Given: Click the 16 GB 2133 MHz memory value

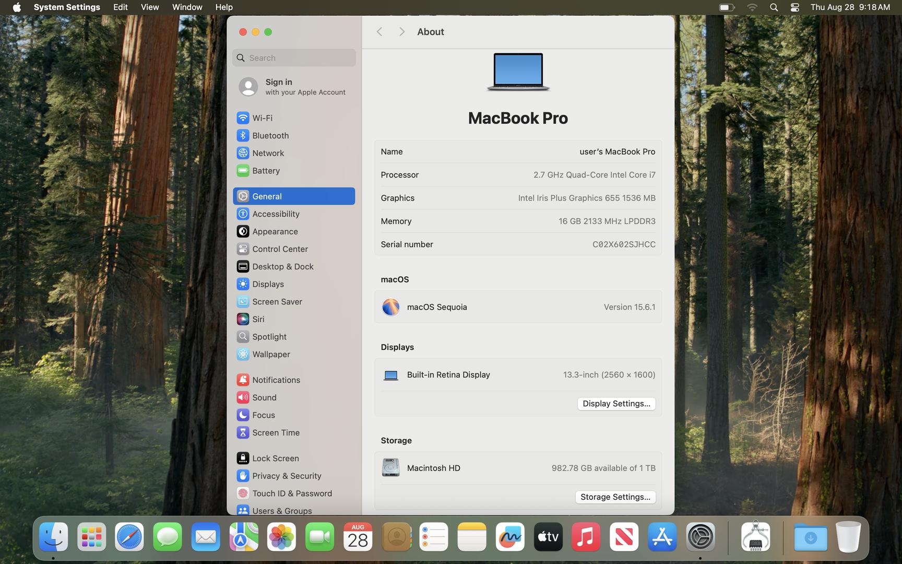Looking at the screenshot, I should pos(607,221).
